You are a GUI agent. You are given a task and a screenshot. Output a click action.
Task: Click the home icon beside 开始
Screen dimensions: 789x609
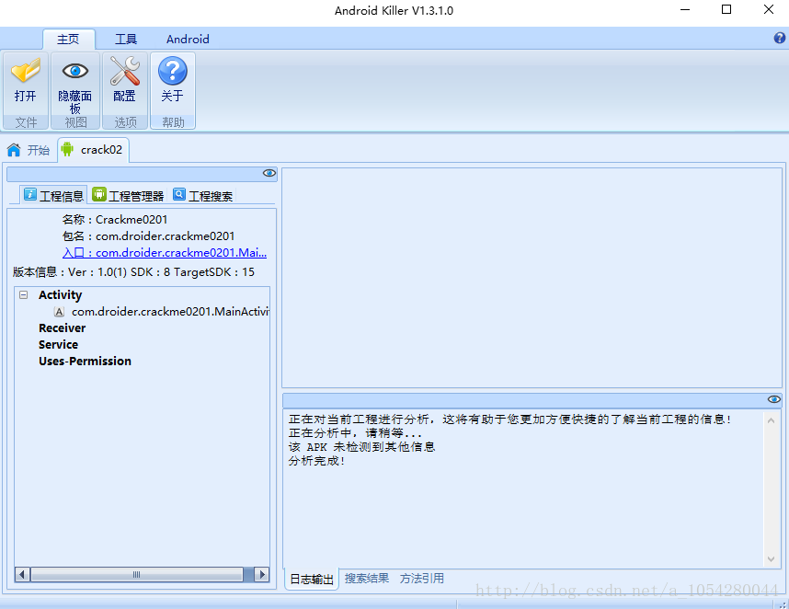[x=14, y=150]
